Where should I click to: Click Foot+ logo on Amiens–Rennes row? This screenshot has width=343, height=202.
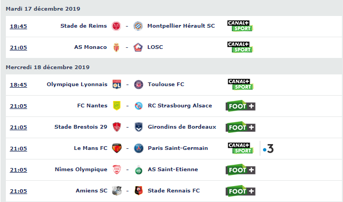click(x=241, y=191)
